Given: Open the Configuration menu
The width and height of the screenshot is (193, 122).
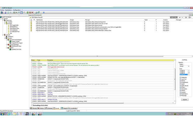Looking at the screenshot, I should [x=17, y=10].
